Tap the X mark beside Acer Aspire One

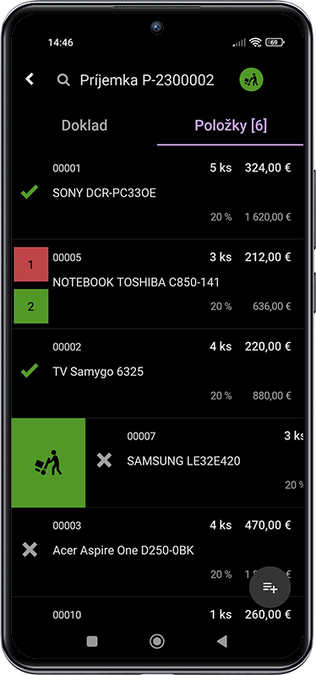(30, 550)
